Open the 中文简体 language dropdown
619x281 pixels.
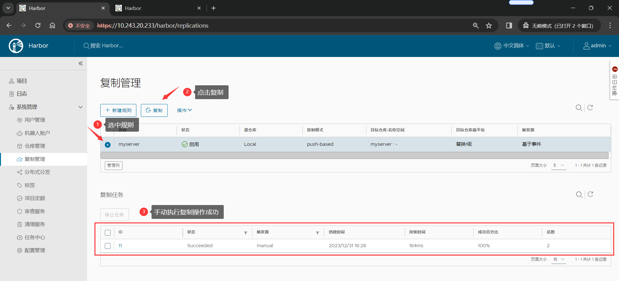512,46
